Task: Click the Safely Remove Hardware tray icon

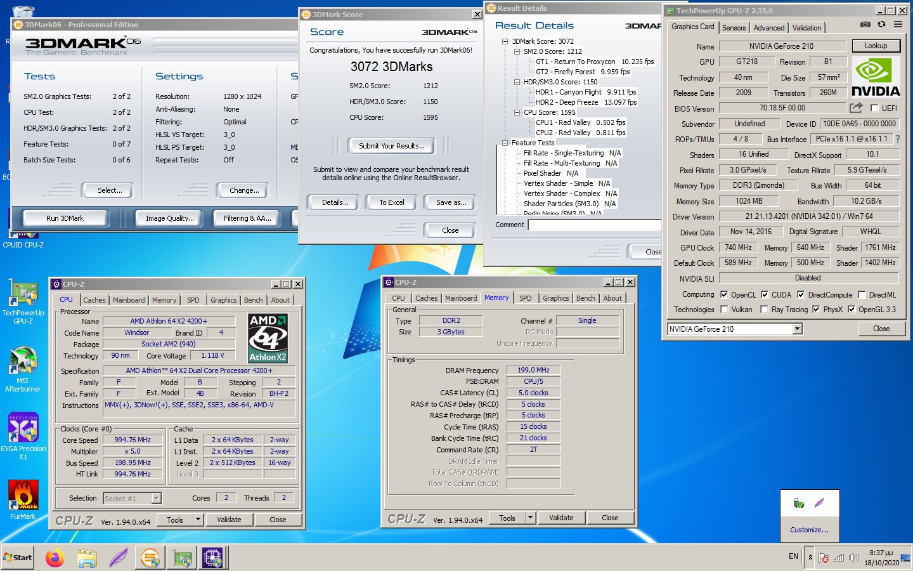Action: click(x=799, y=504)
